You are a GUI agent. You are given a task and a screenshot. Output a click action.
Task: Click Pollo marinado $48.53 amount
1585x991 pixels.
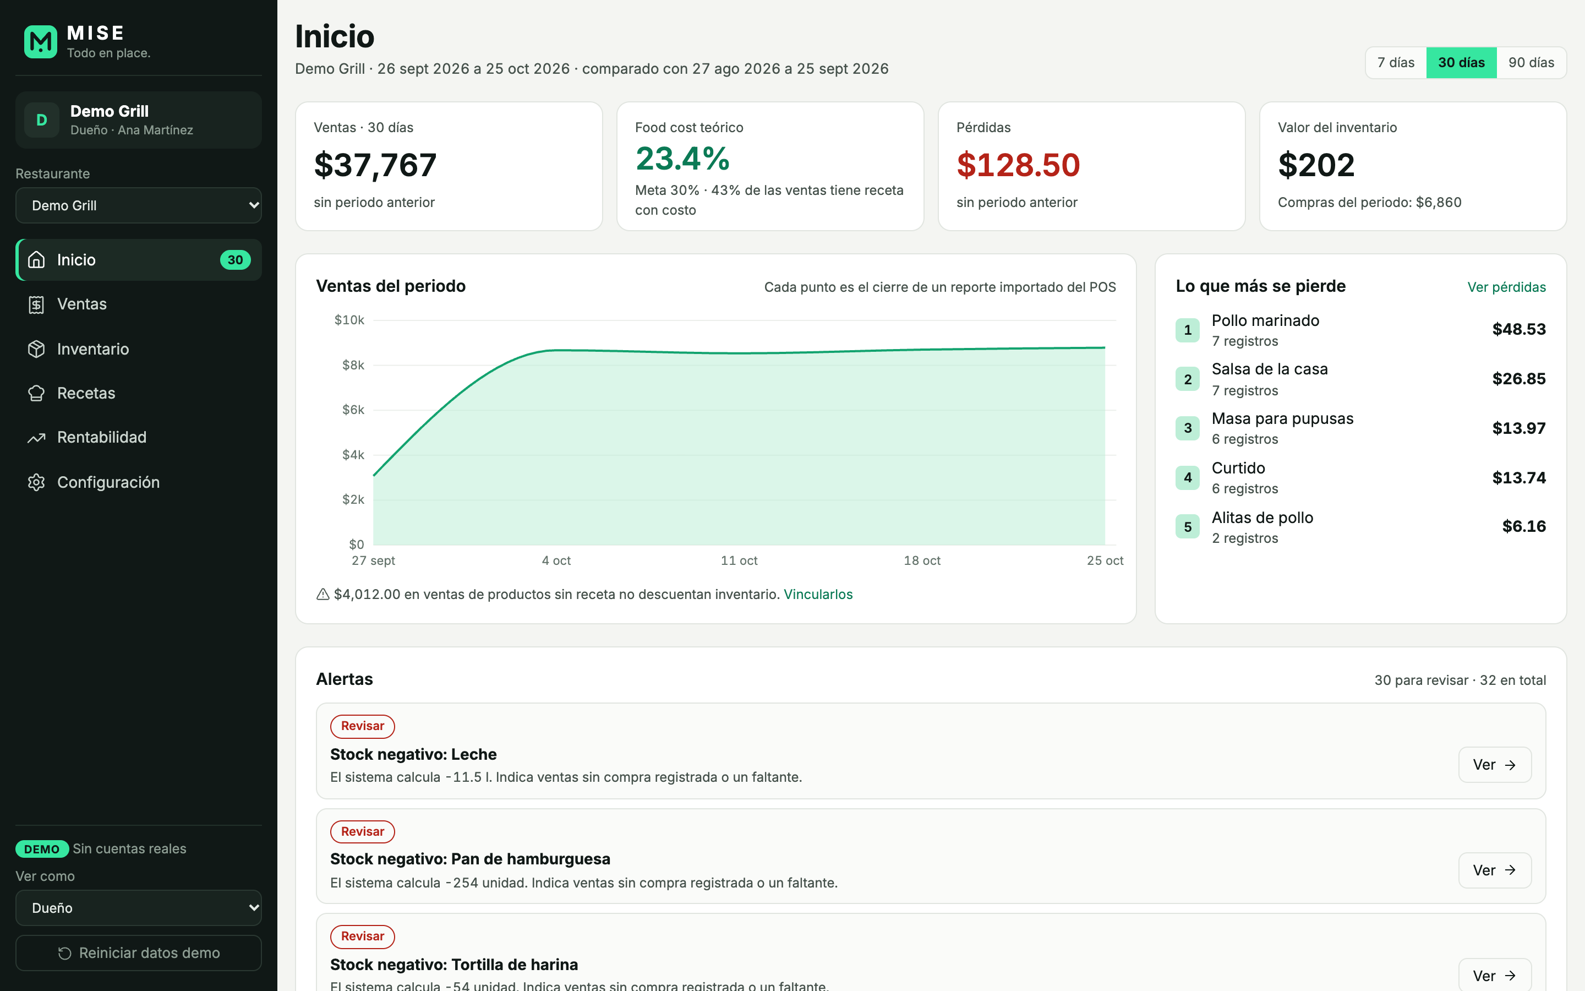[x=1519, y=330]
